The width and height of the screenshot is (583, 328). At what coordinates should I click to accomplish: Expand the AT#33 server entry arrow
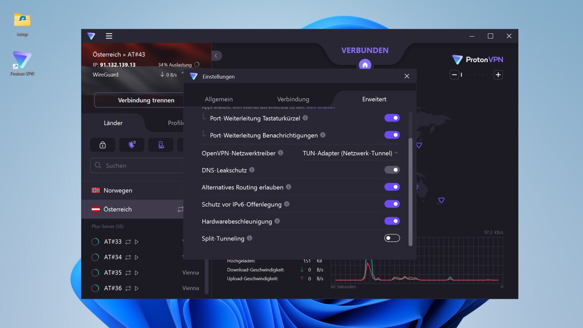136,242
